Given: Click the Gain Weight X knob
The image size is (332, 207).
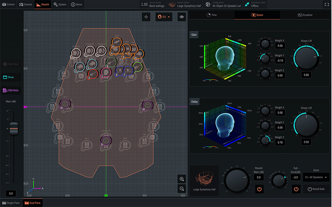Looking at the screenshot, I should [x=265, y=44].
